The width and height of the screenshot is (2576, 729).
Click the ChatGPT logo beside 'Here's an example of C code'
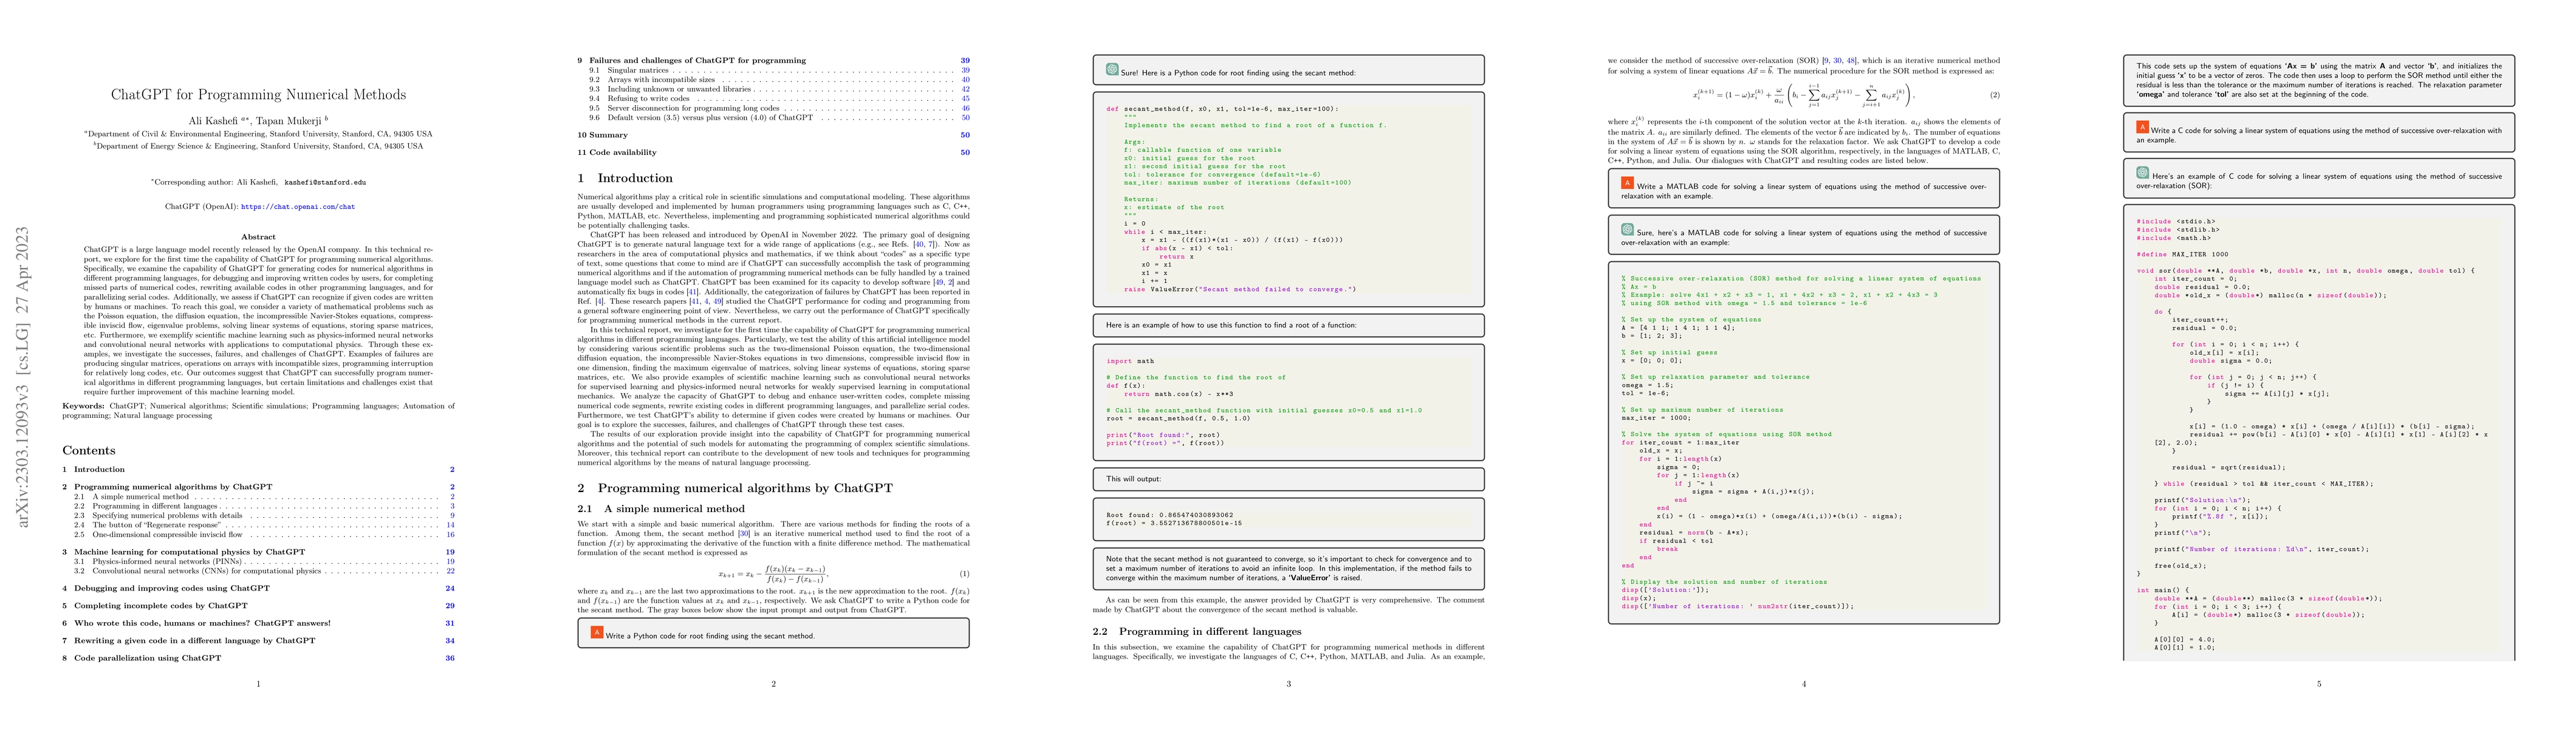2142,173
